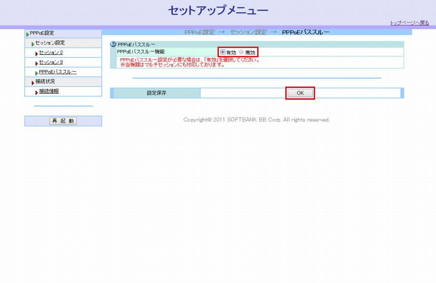Open the トップページへ戻る link
436x283 pixels.
pos(409,23)
